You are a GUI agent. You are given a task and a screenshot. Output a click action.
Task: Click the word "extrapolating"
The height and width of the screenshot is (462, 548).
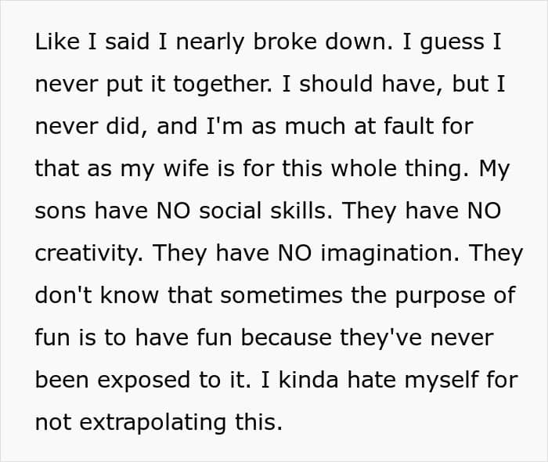153,423
